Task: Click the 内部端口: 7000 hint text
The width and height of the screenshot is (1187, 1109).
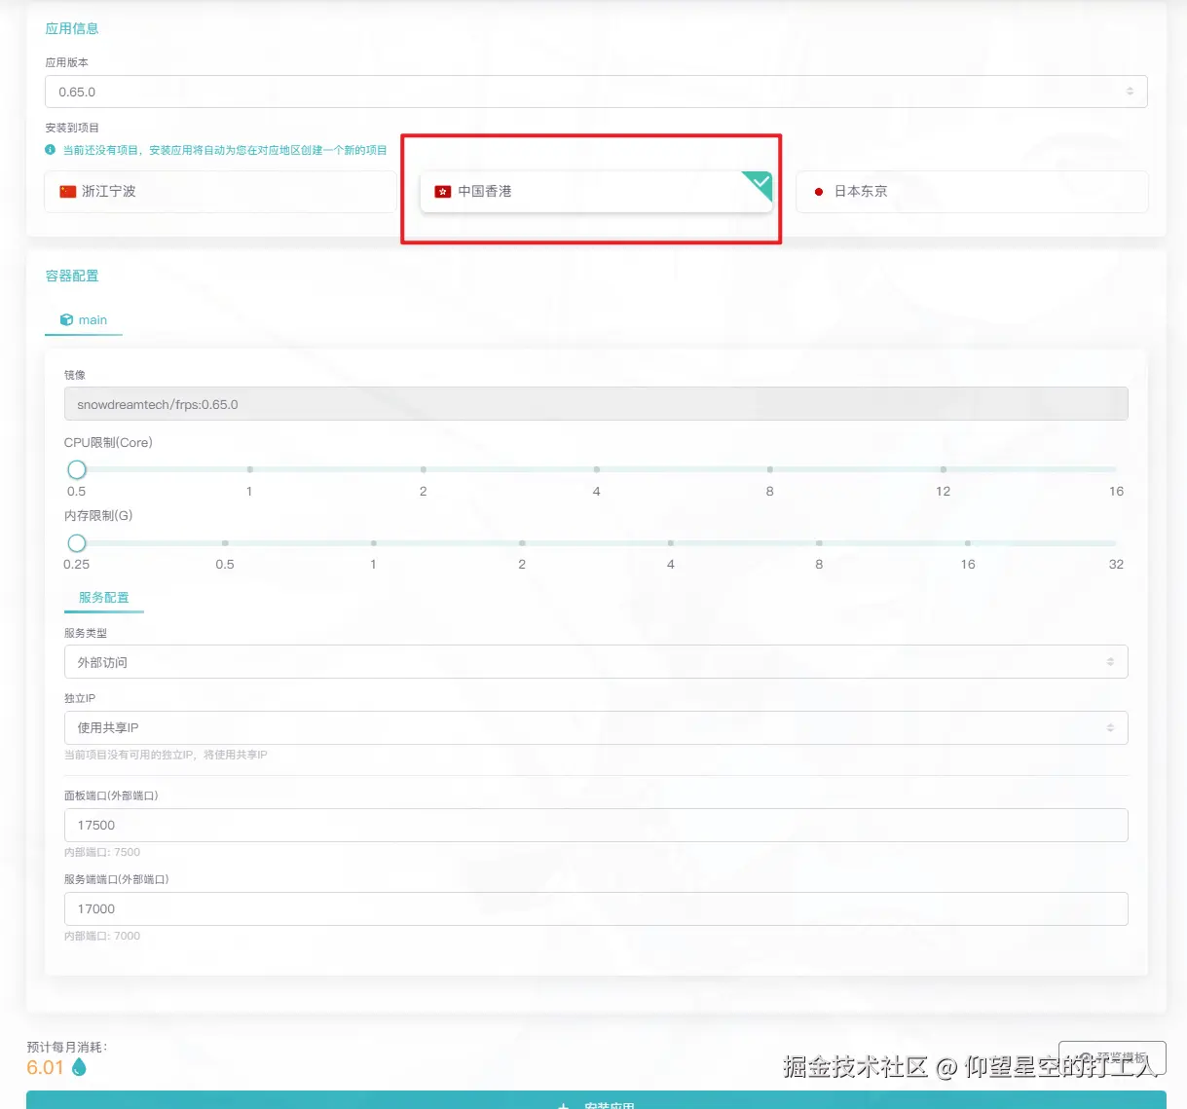Action: point(102,936)
